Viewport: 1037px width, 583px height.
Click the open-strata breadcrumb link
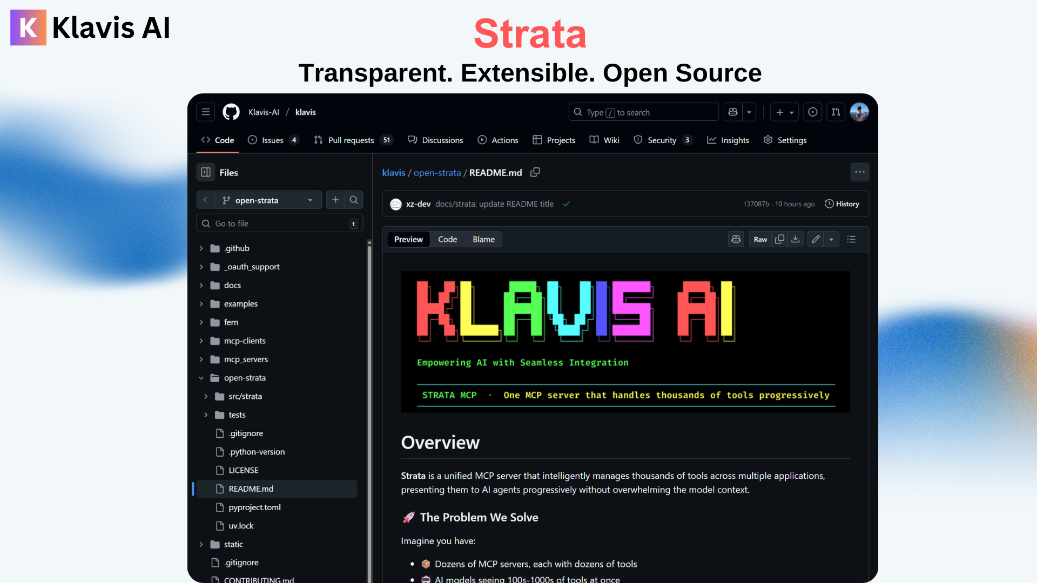437,173
